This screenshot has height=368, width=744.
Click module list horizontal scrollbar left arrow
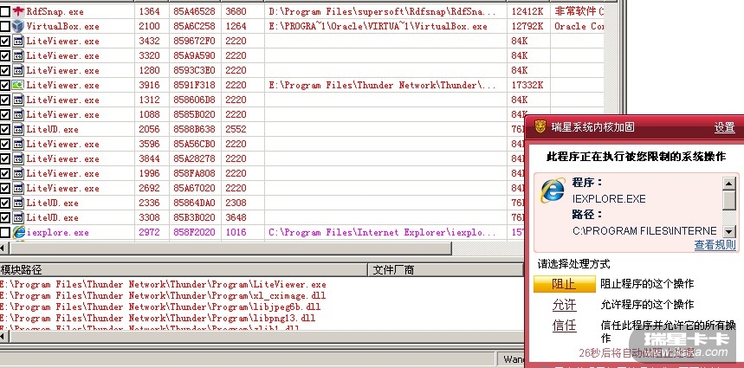click(2, 337)
